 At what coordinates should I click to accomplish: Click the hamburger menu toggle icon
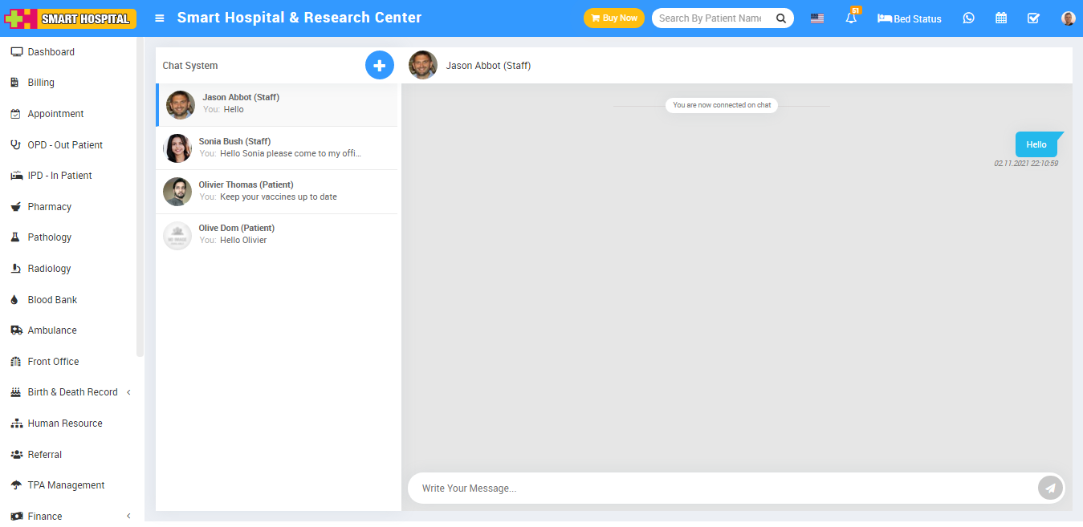click(x=160, y=18)
